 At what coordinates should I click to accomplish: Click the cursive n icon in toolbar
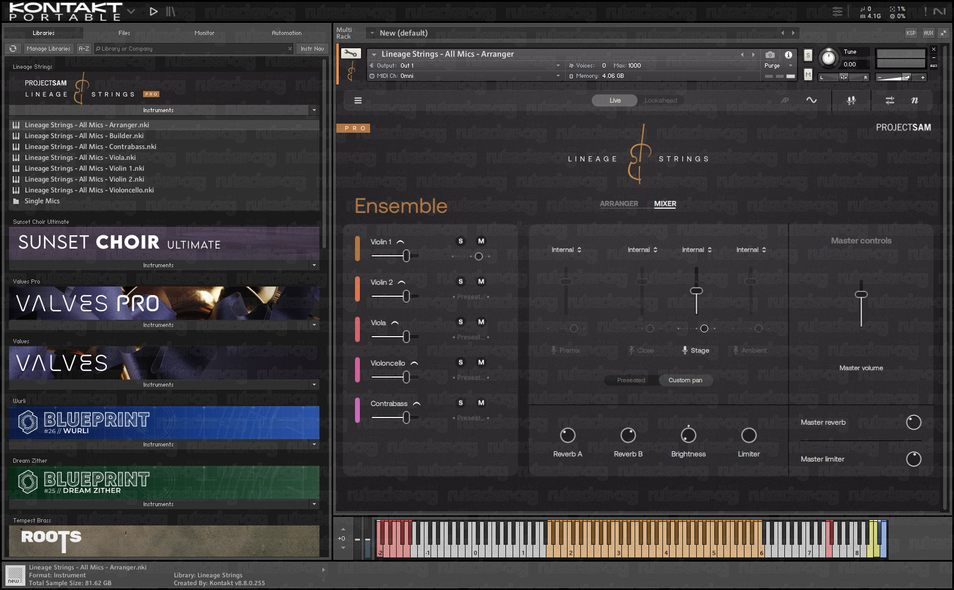point(915,101)
